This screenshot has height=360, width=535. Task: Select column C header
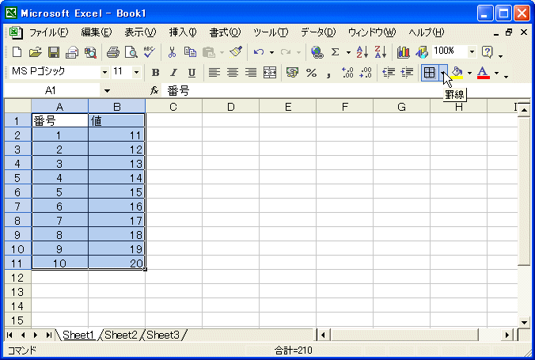tap(173, 107)
